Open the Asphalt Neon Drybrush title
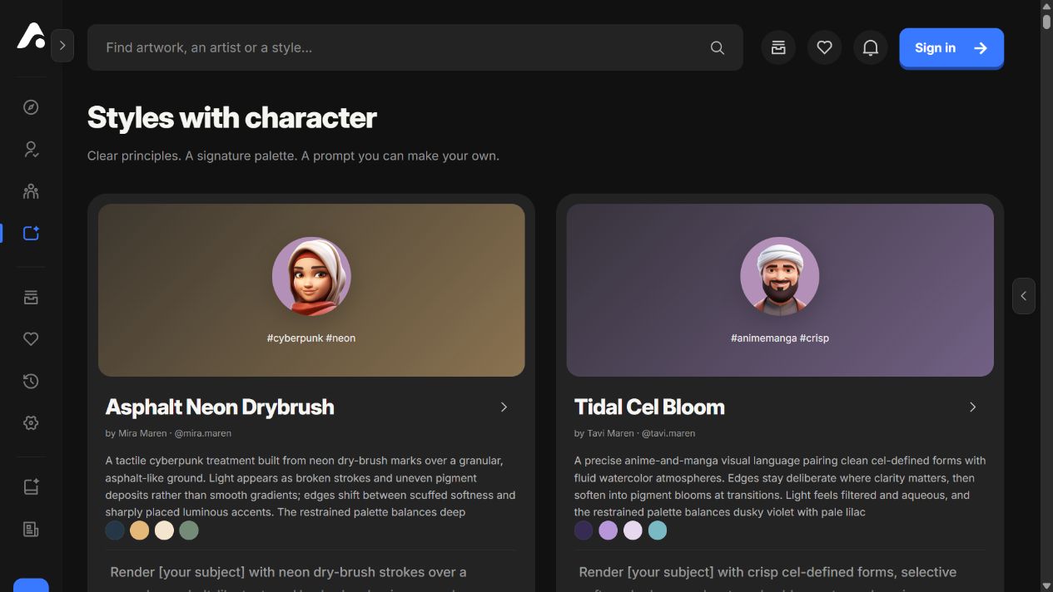 pos(220,407)
